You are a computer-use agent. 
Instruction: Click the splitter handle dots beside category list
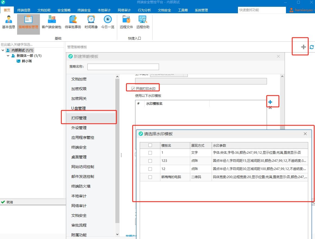121,155
